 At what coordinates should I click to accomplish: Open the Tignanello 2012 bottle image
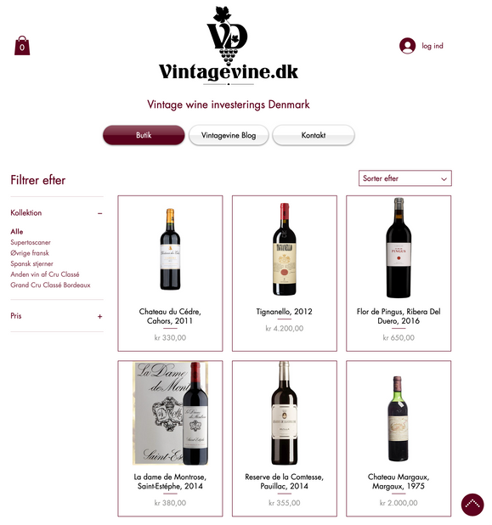(285, 249)
